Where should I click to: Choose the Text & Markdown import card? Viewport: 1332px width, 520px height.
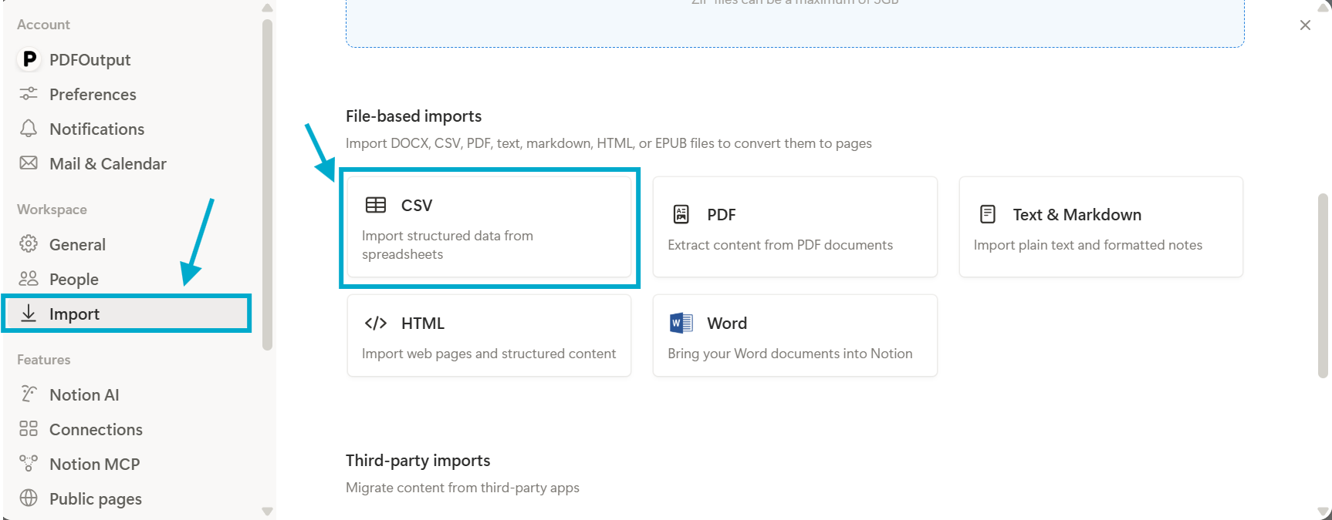click(x=1101, y=227)
